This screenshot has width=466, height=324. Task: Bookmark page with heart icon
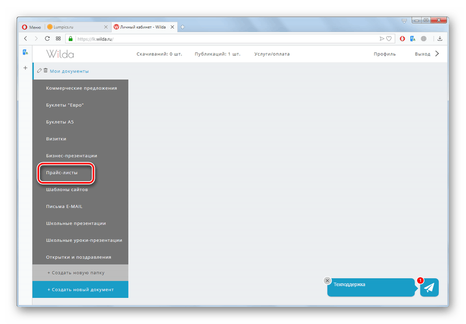[x=389, y=38]
